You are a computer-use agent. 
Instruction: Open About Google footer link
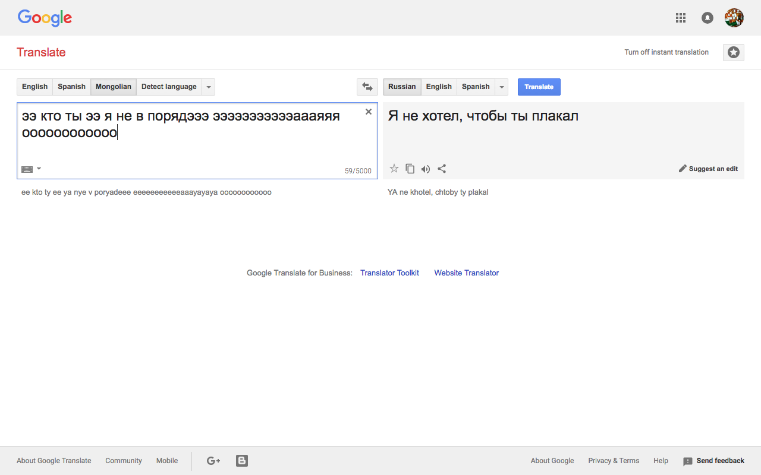552,461
